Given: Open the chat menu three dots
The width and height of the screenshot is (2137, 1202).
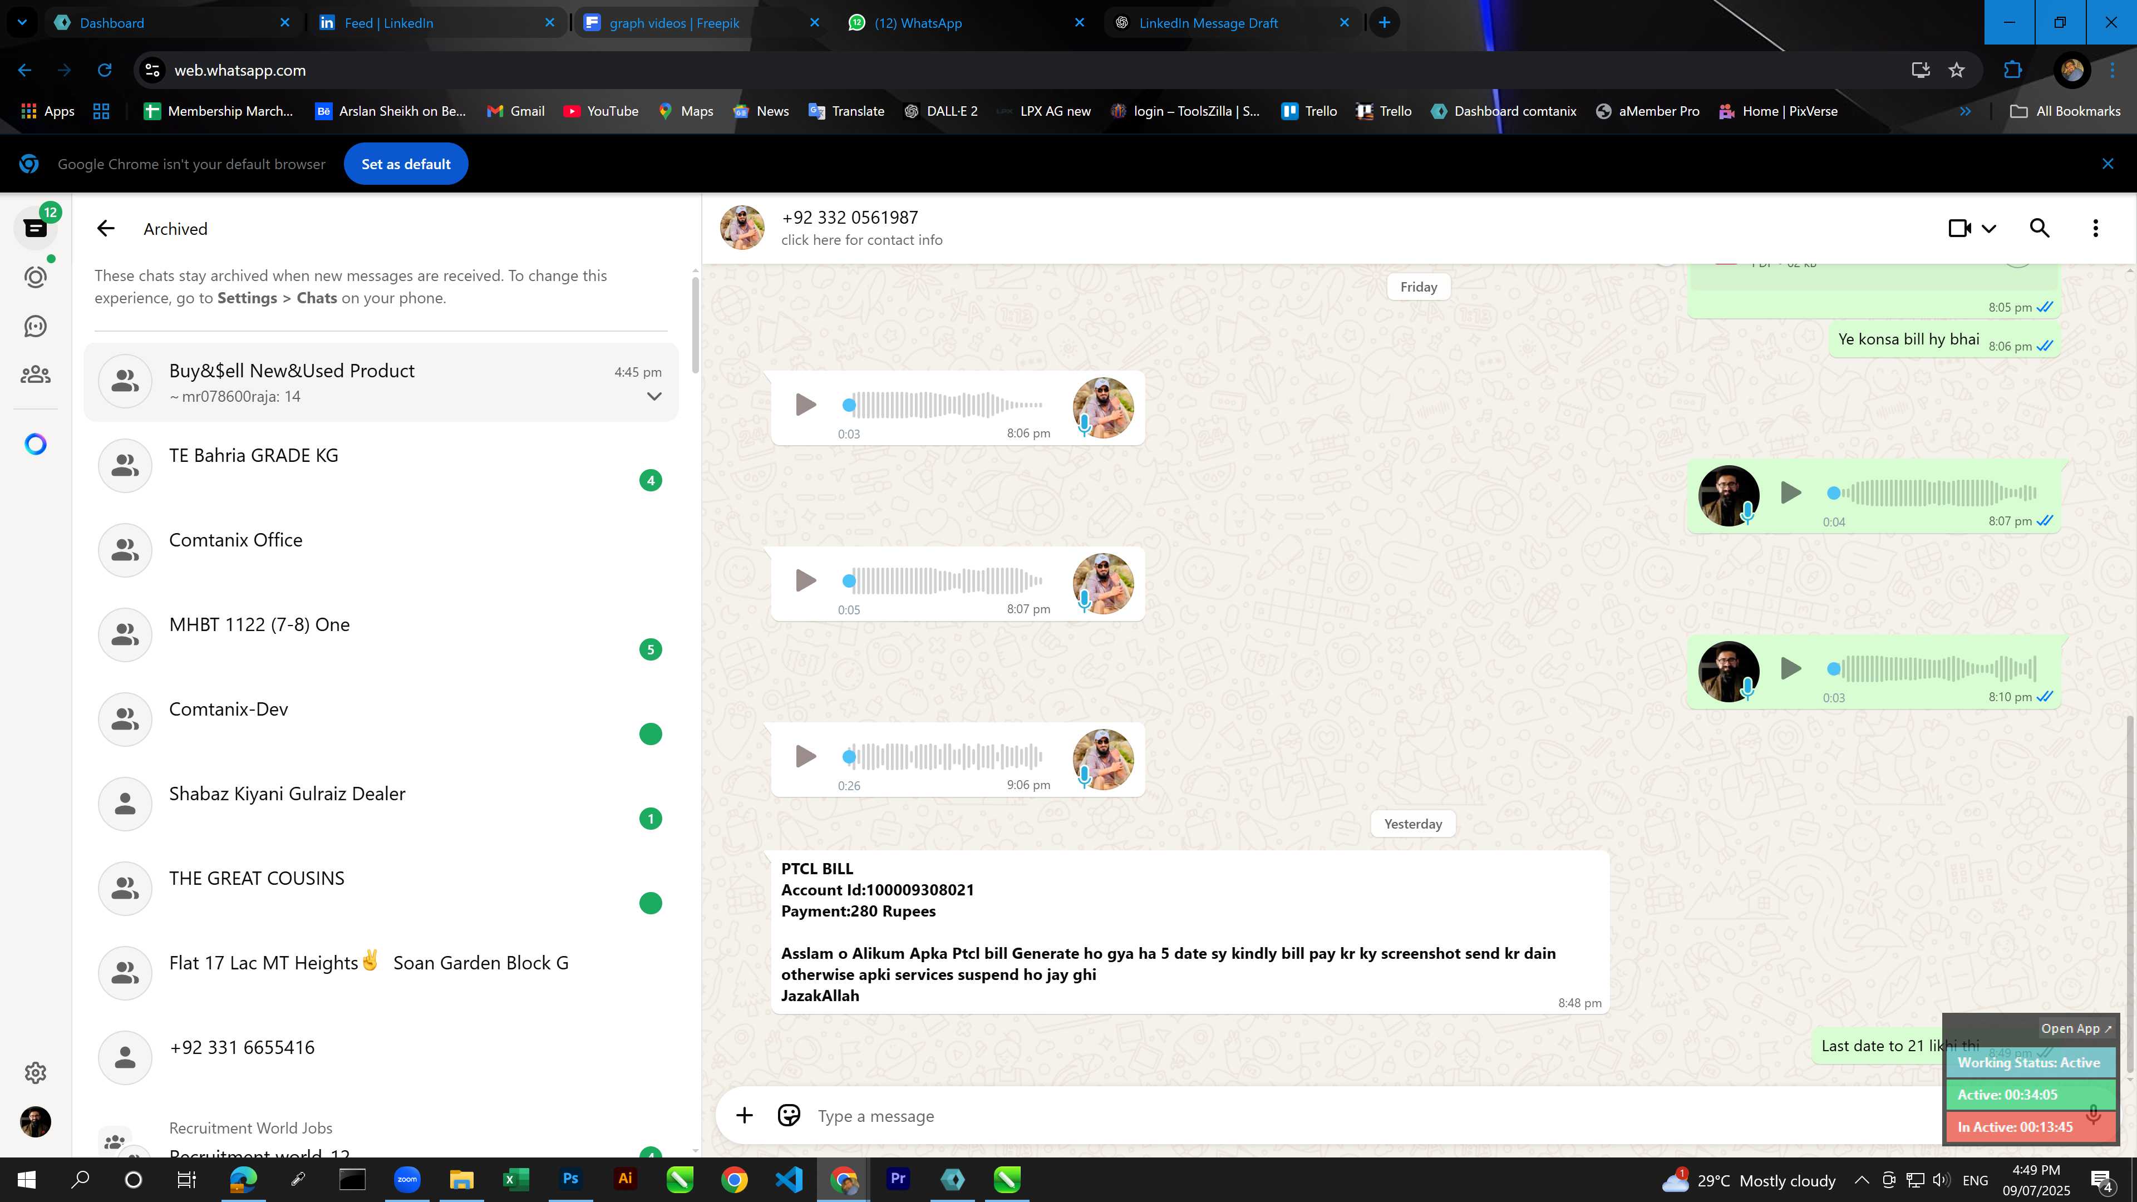Looking at the screenshot, I should click(2095, 228).
